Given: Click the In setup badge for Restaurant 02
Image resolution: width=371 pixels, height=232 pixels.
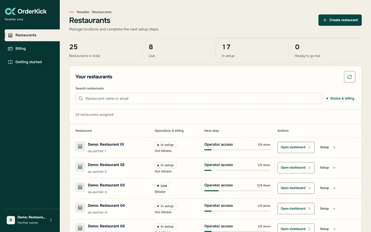Looking at the screenshot, I should pyautogui.click(x=165, y=165).
